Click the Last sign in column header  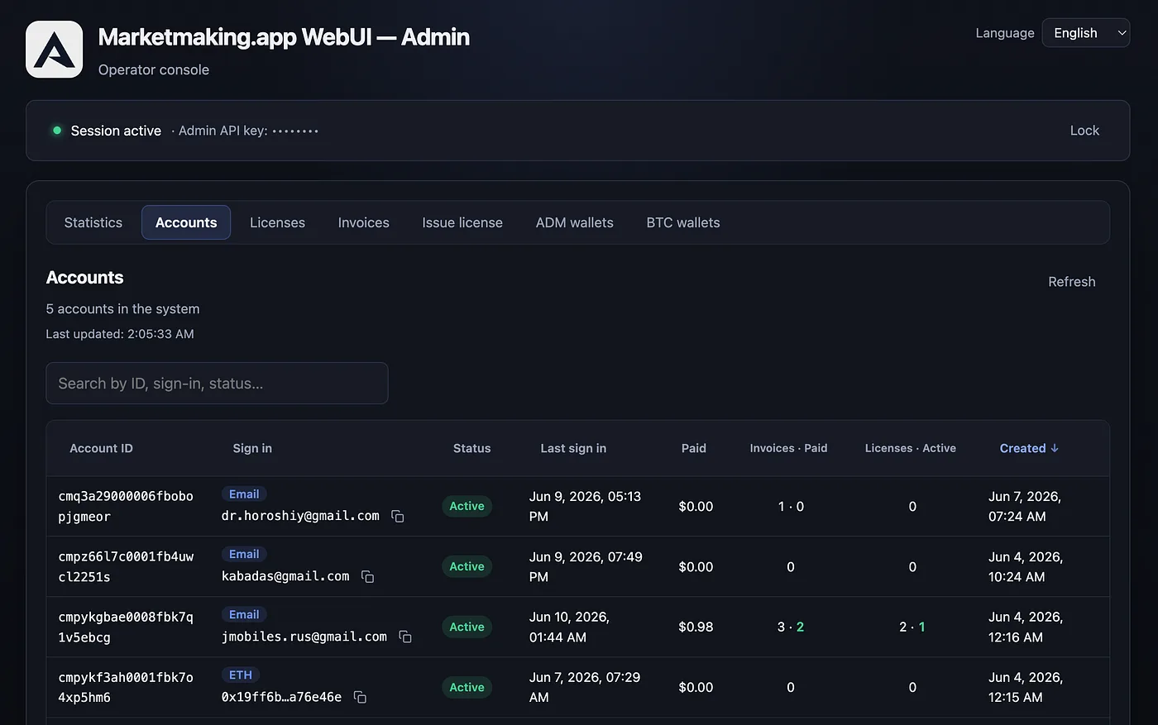[x=573, y=448]
